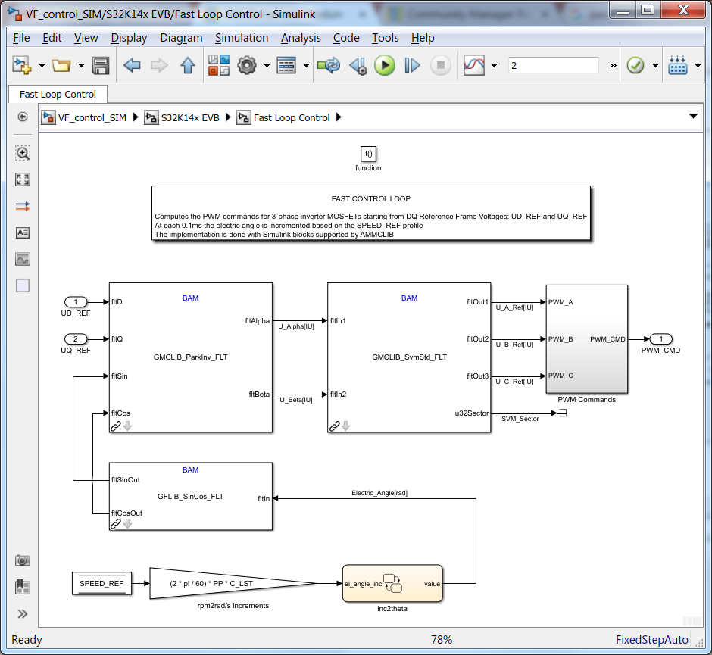Click the Save model floppy icon

tap(100, 65)
